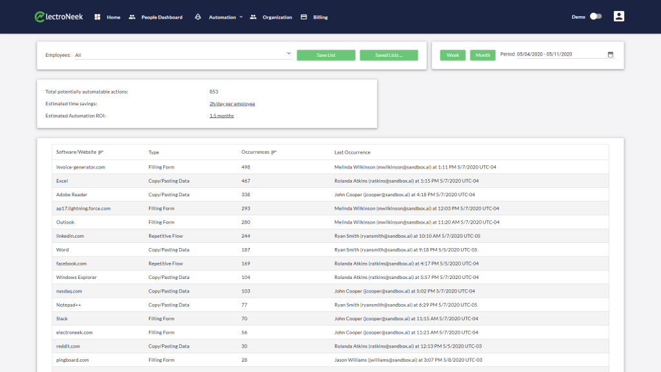
Task: Click Filling Form in the Slack row
Action: [161, 318]
